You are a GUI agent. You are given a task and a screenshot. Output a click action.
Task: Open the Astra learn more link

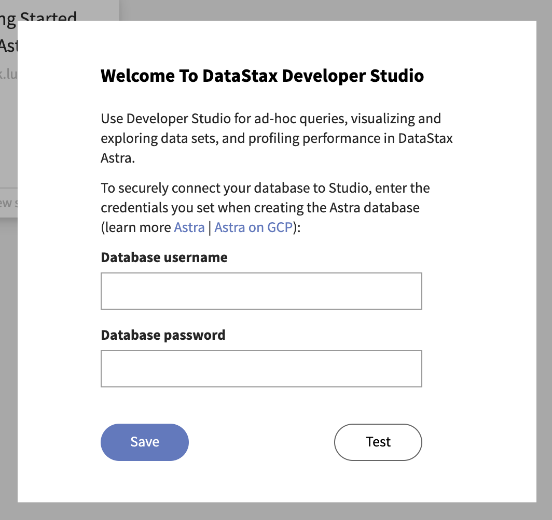click(189, 227)
